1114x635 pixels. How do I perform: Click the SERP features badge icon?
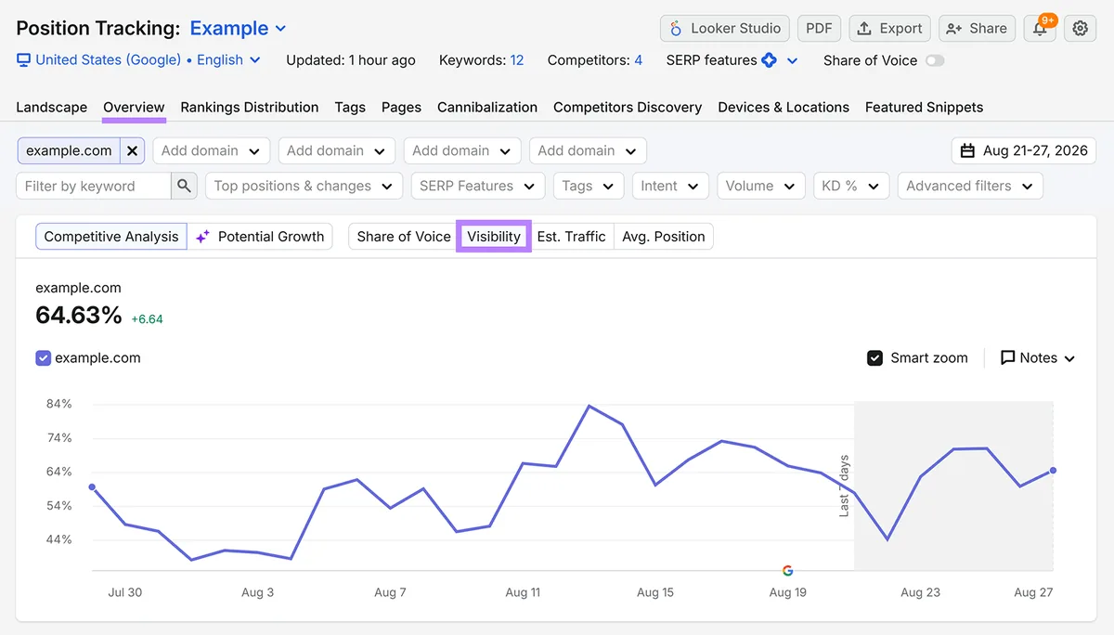769,60
